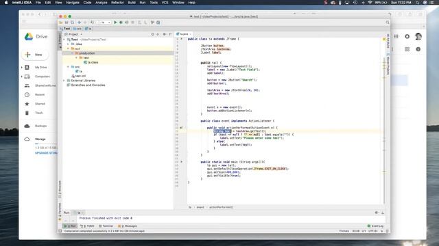Viewport: 439px width, 246px height.
Task: Open Recent in the Drive sidebar
Action: coord(40,94)
